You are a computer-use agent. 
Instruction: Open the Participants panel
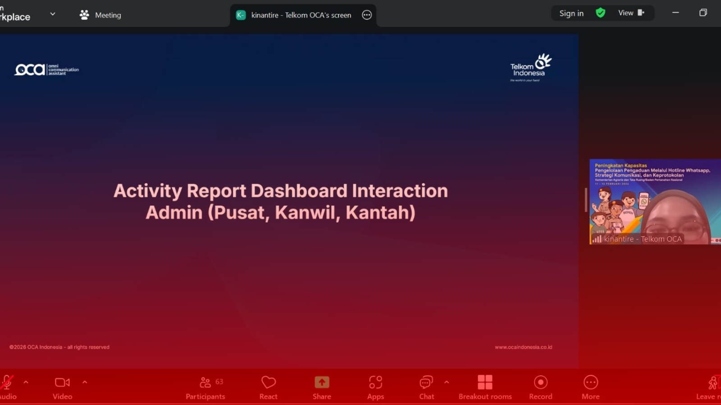tap(205, 387)
